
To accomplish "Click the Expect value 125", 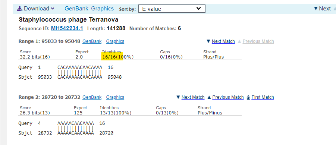I will [78, 113].
